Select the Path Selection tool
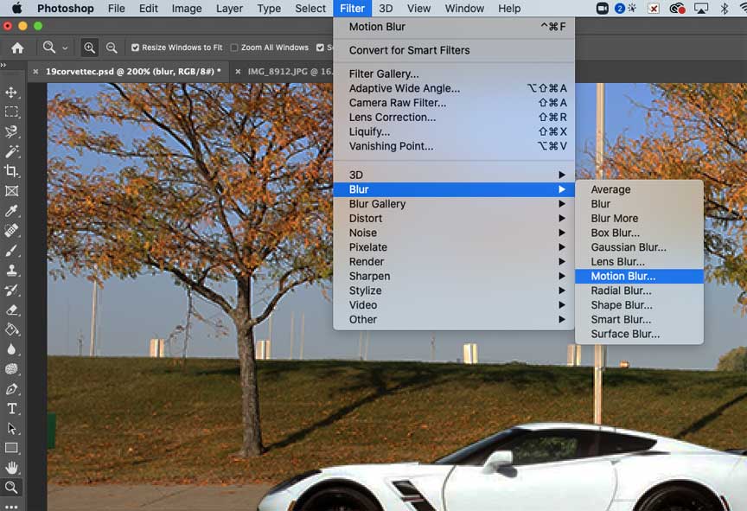747x511 pixels. (x=11, y=428)
